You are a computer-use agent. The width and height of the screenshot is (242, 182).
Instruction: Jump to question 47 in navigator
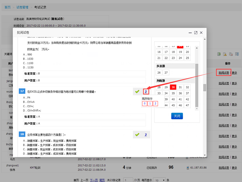pos(187,105)
